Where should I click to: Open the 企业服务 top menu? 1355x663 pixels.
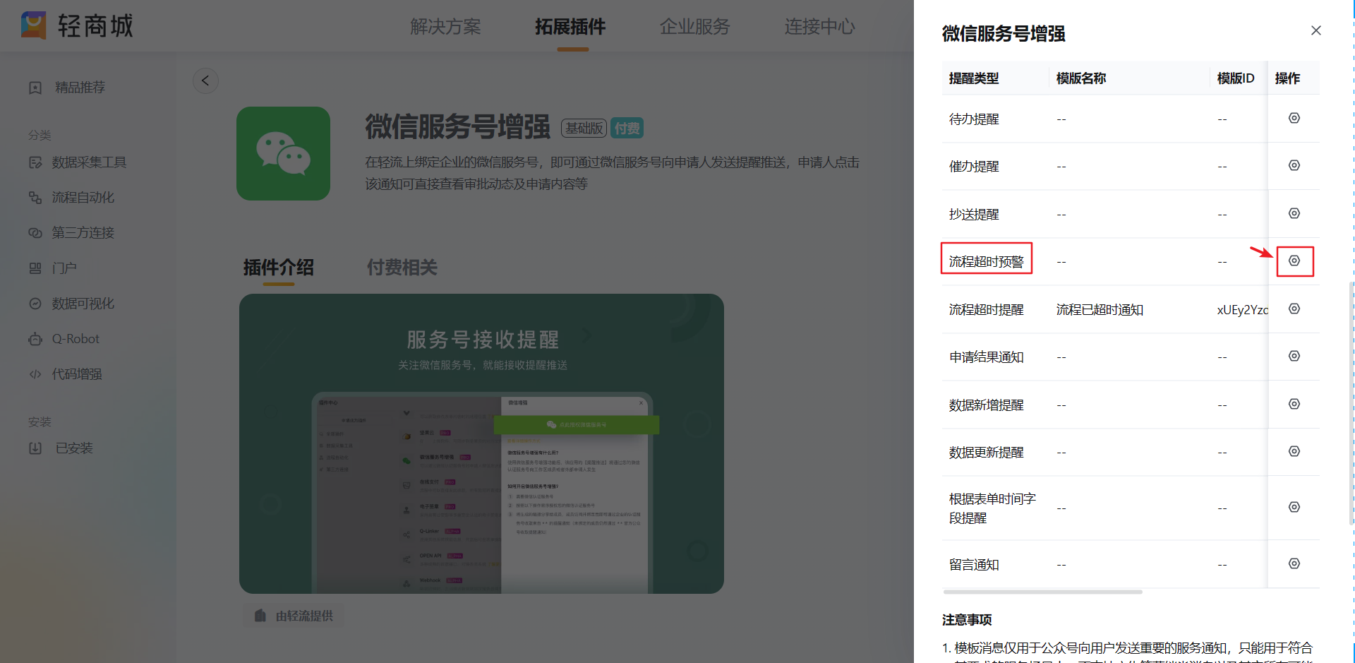695,27
